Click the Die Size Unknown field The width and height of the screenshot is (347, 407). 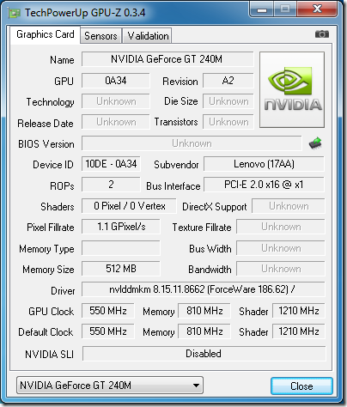point(228,101)
